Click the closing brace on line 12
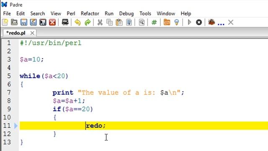 pos(55,134)
